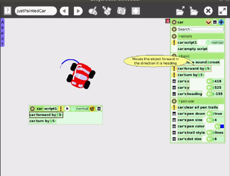
Task: Click the Search button in viewer
Action: point(184,29)
